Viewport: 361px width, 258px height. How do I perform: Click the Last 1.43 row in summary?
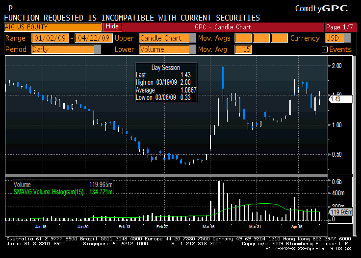point(163,75)
